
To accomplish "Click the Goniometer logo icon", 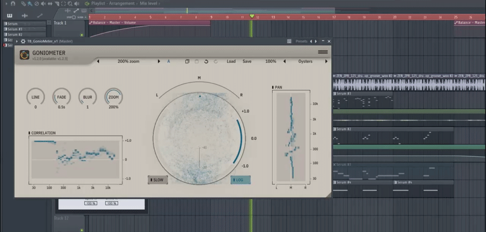I will [x=24, y=55].
